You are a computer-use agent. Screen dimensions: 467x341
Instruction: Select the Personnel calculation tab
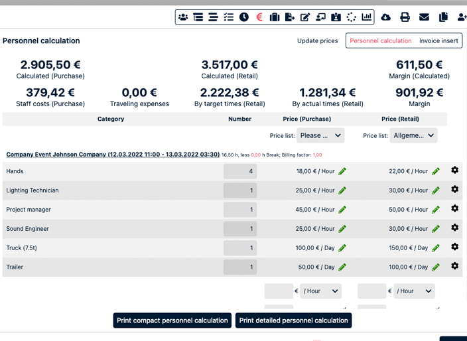380,40
